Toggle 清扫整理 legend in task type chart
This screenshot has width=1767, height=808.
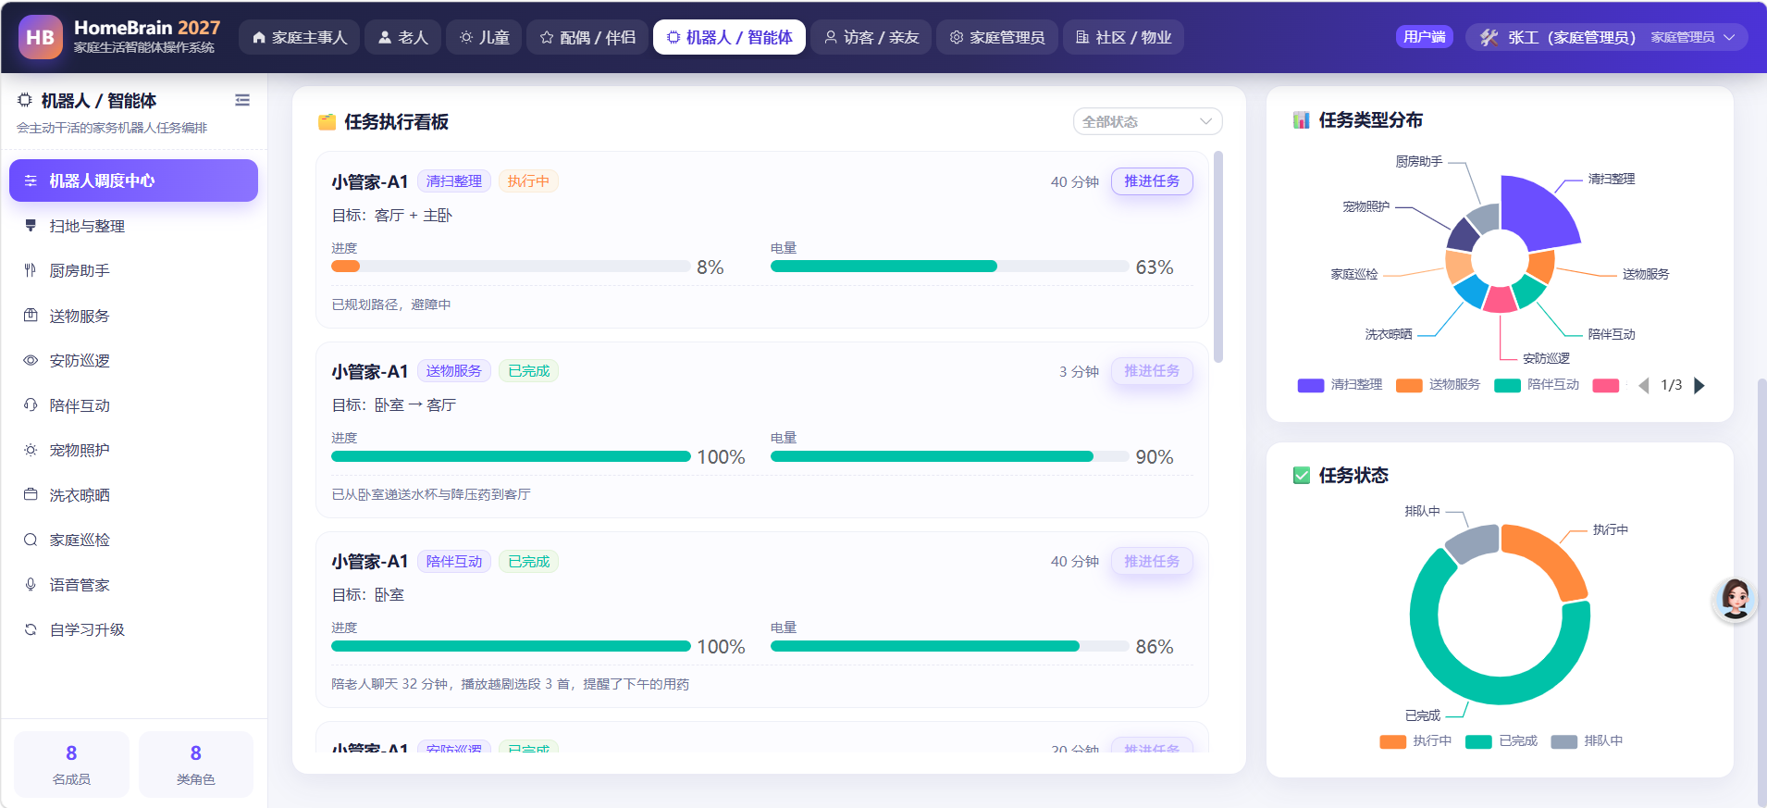(x=1340, y=385)
